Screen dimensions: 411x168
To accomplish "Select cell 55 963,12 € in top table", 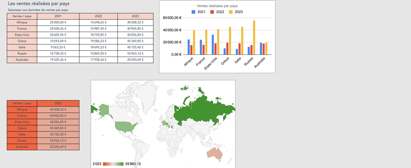I will coord(135,53).
